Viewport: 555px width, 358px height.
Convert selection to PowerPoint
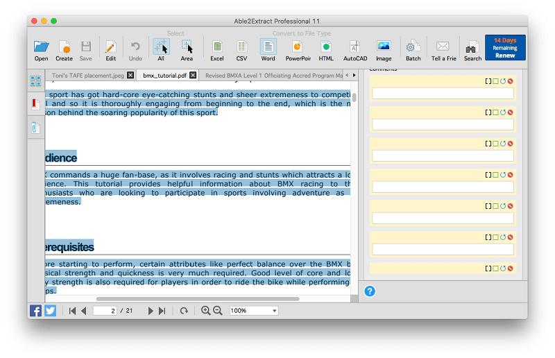298,50
